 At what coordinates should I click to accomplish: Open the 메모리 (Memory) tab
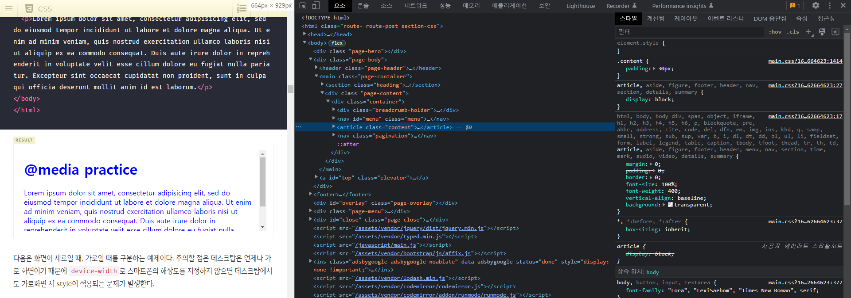pos(472,6)
